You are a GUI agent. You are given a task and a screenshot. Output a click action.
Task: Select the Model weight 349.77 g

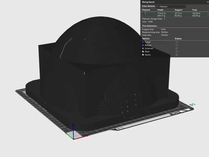pyautogui.click(x=161, y=16)
